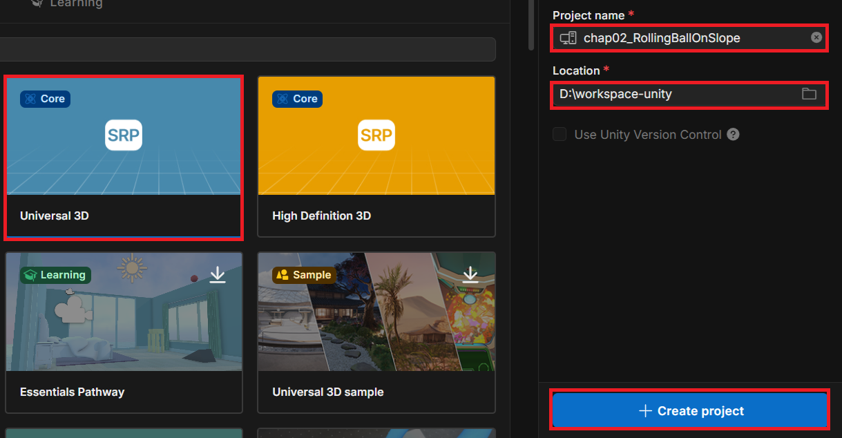The width and height of the screenshot is (842, 438).
Task: Toggle the Use Unity Version Control checkbox
Action: pos(559,135)
